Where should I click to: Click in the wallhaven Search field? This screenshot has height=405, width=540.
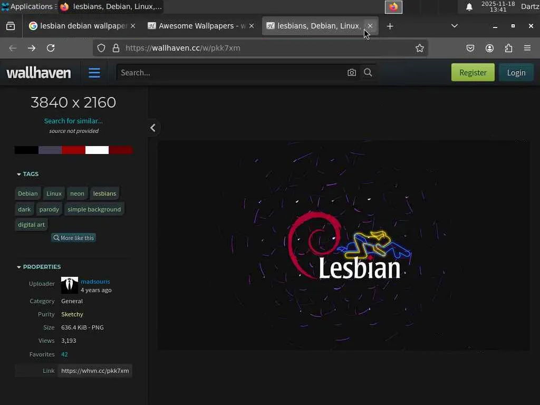231,73
